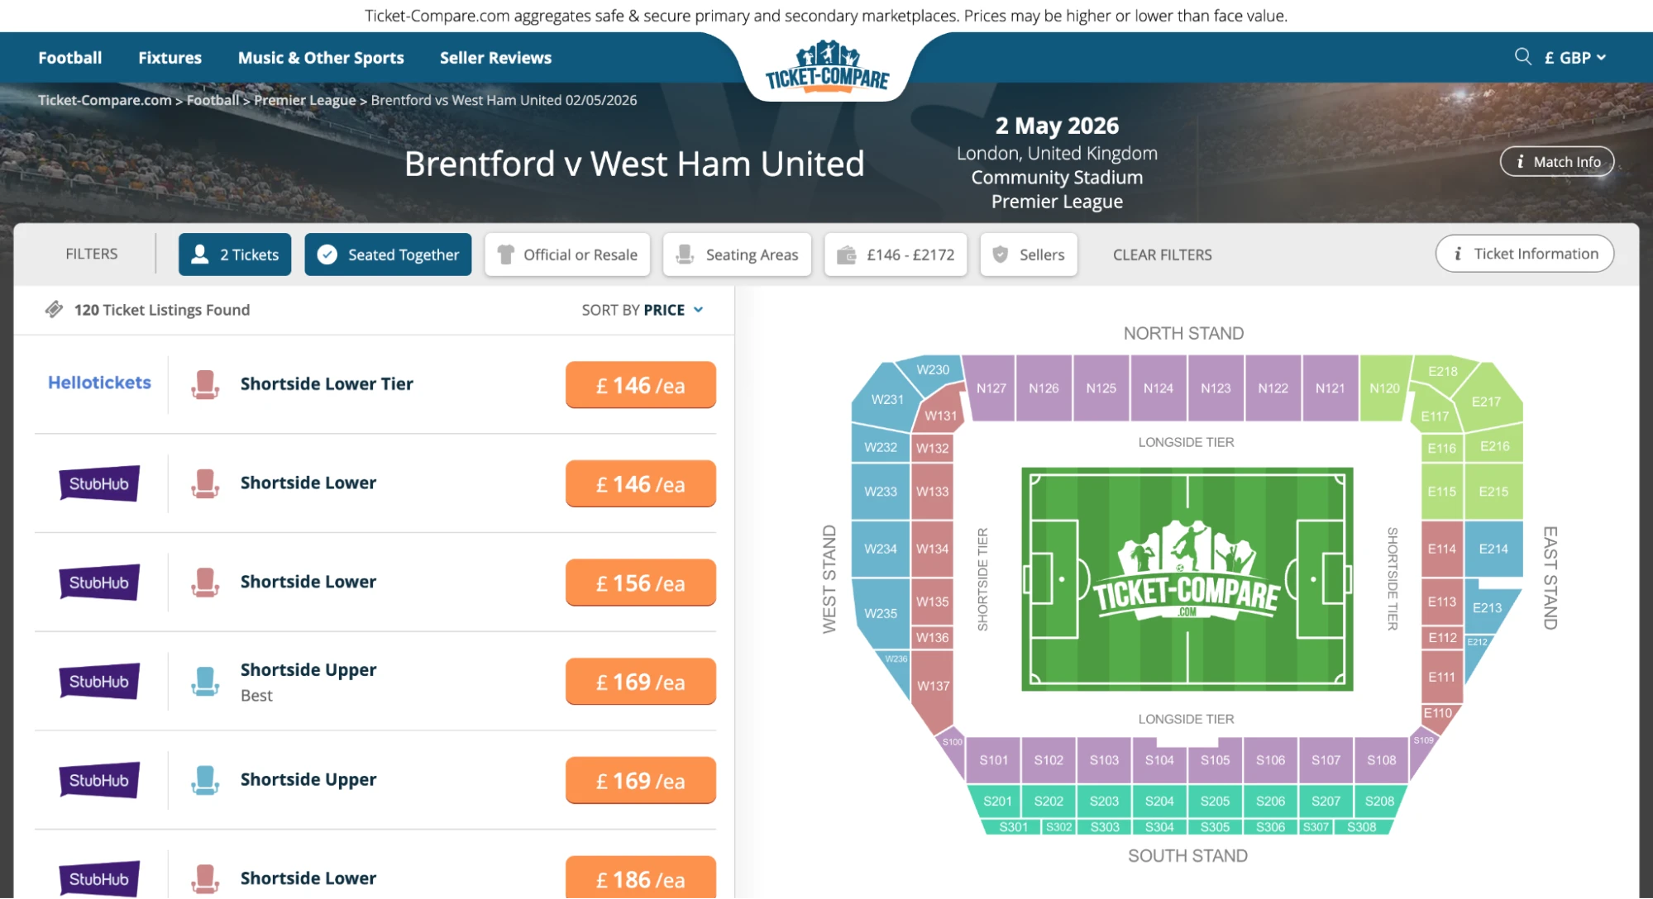Viewport: 1653px width, 899px height.
Task: Click the wallet icon on the price filter
Action: pyautogui.click(x=848, y=254)
